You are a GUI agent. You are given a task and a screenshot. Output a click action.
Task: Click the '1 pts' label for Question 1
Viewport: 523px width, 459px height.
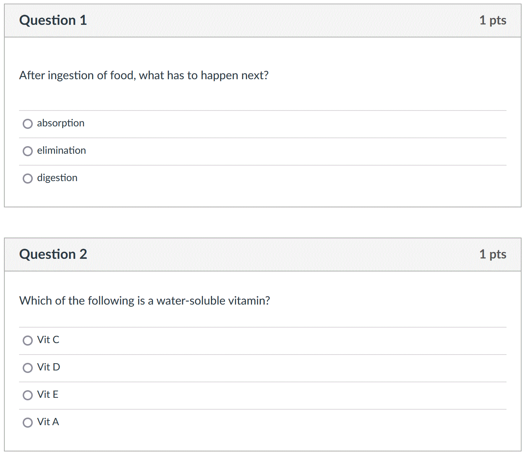coord(493,21)
